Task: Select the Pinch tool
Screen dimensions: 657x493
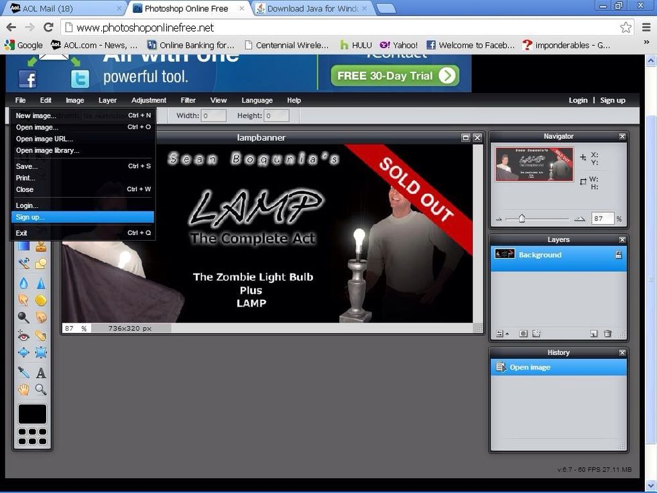Action: [41, 352]
